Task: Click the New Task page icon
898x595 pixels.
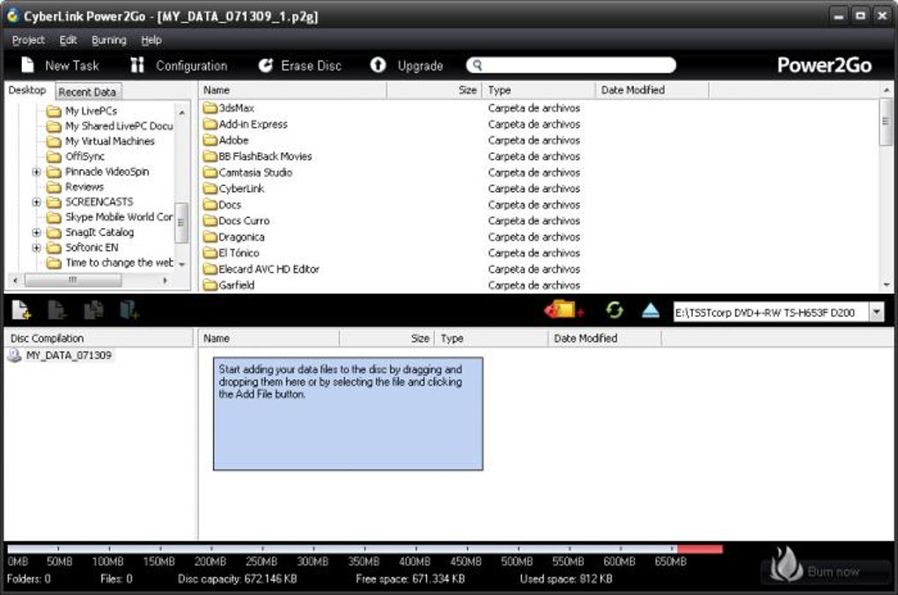Action: pos(27,65)
